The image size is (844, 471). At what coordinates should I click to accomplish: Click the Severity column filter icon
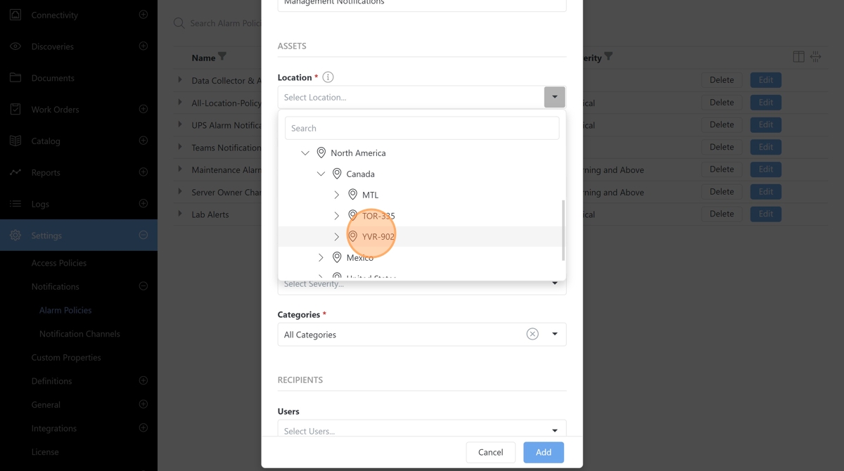pos(608,57)
